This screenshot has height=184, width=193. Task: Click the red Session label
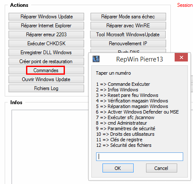pyautogui.click(x=185, y=5)
